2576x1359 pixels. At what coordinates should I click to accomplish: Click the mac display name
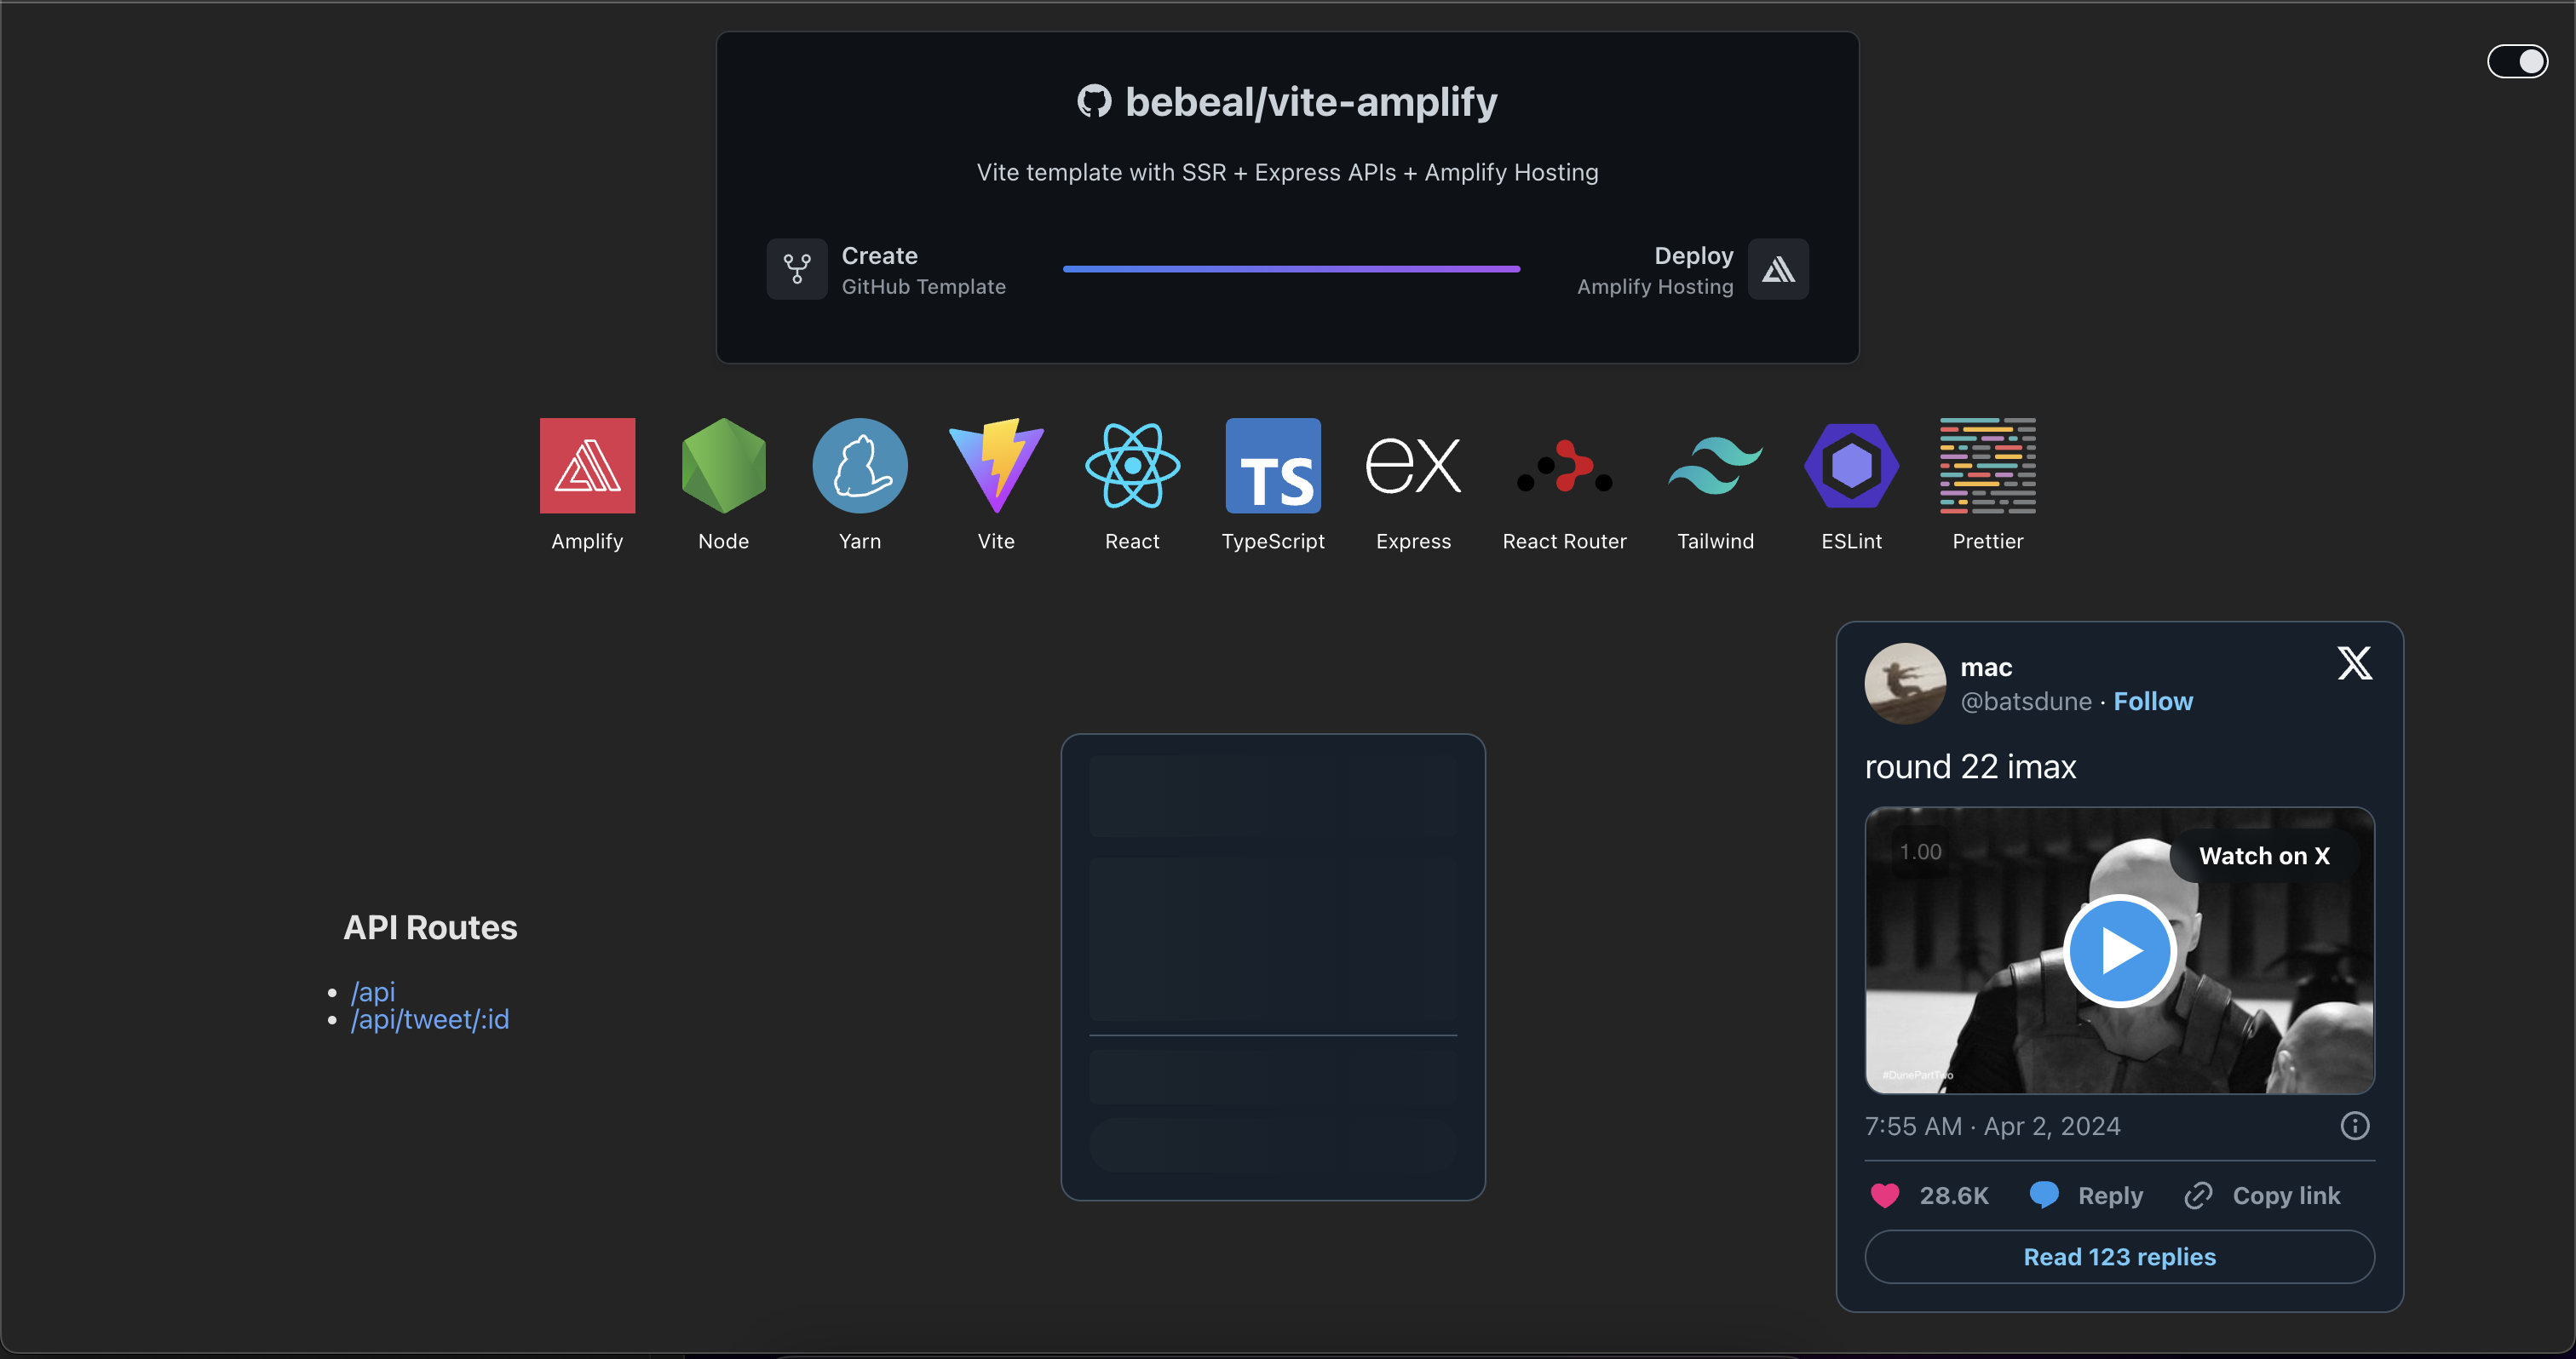click(1985, 668)
